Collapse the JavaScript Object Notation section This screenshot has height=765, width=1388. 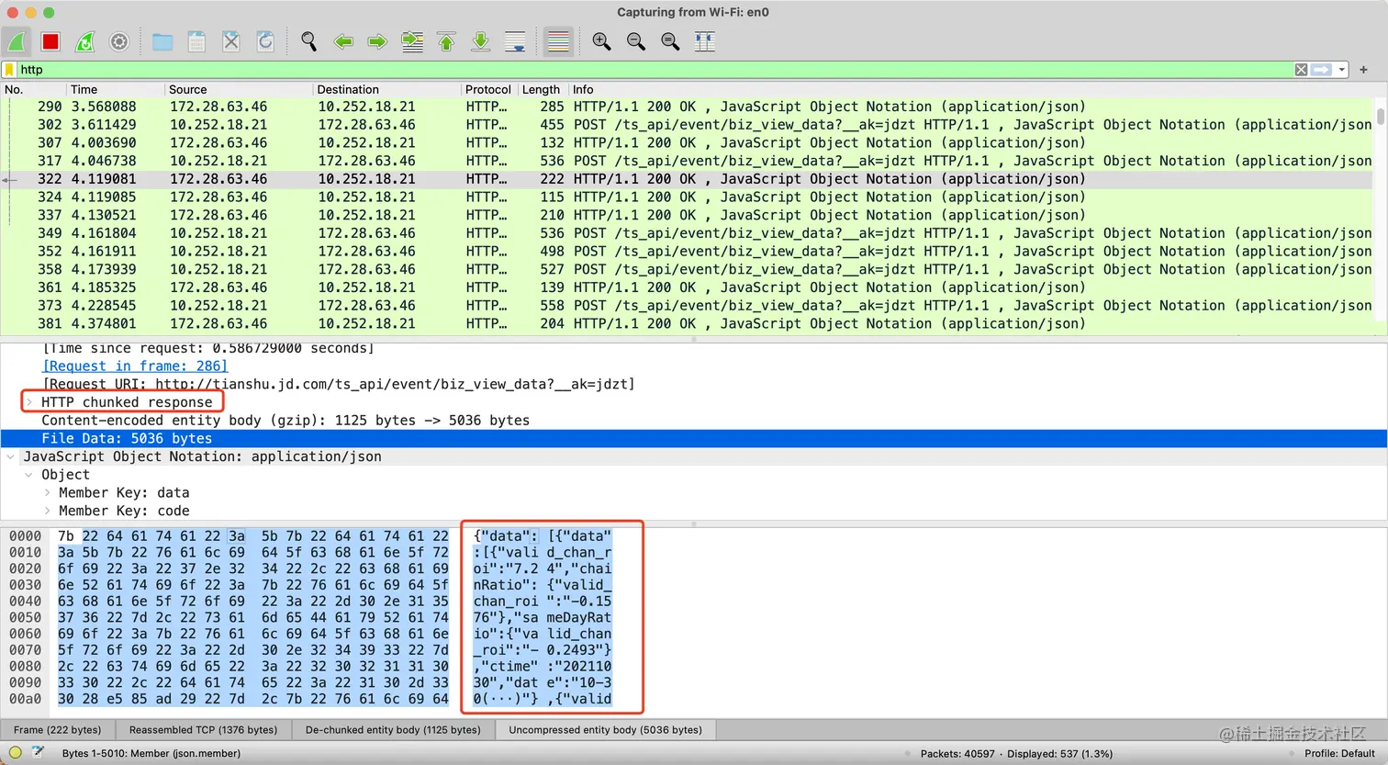pyautogui.click(x=10, y=456)
